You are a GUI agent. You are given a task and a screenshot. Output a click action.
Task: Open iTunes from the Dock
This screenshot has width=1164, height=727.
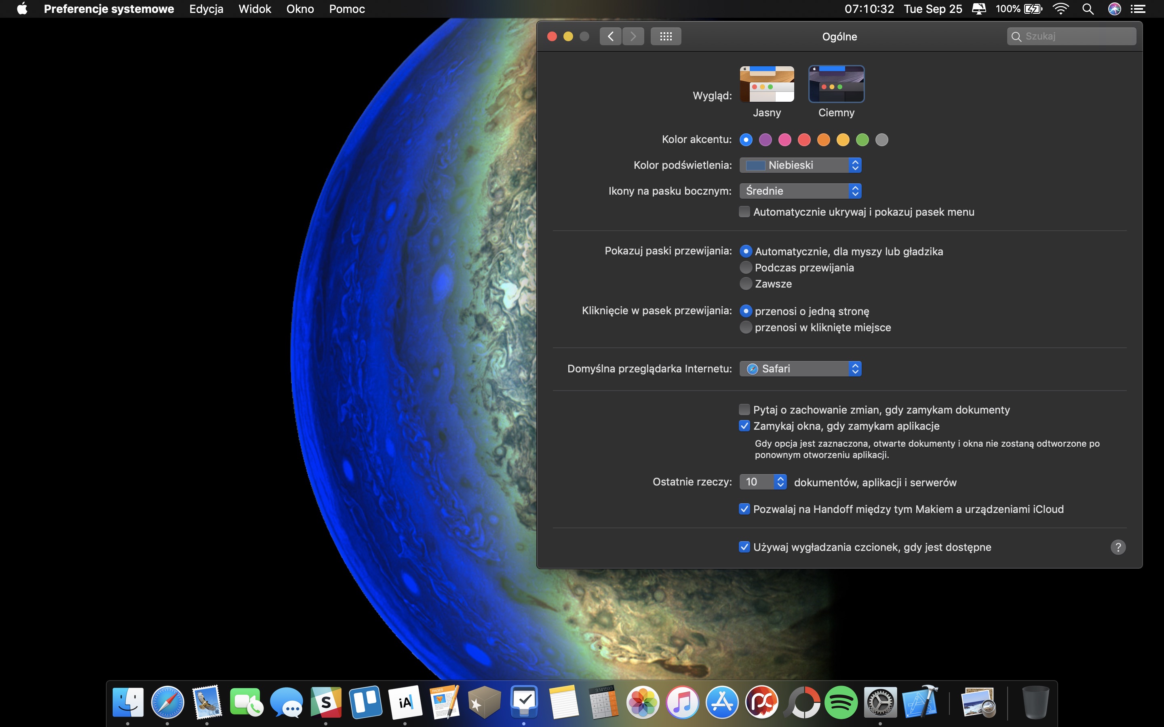pos(682,702)
